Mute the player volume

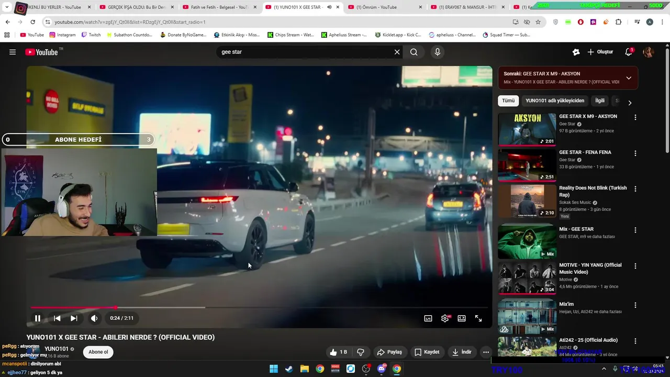[x=94, y=318]
